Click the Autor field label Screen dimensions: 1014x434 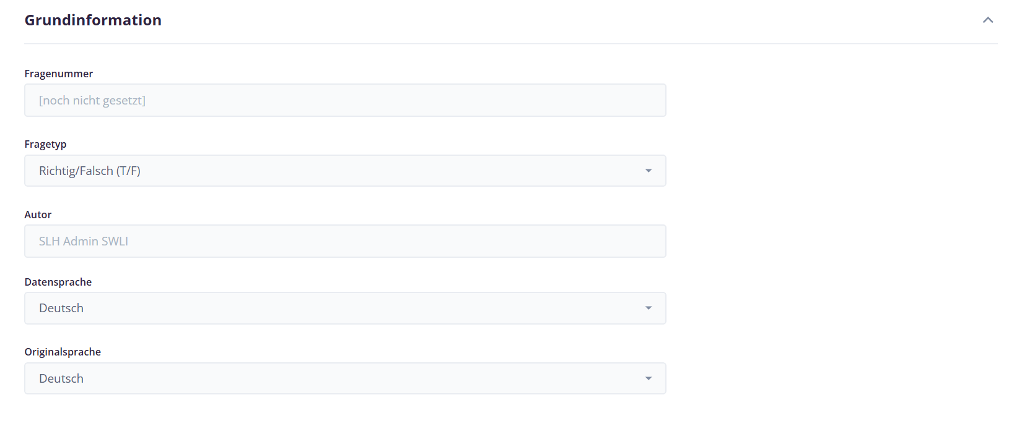point(38,215)
